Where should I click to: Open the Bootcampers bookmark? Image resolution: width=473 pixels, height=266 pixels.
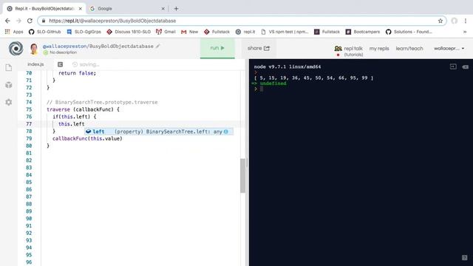point(363,32)
